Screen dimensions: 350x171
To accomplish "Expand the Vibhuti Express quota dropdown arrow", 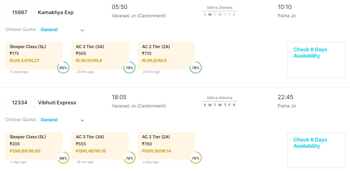I will point(82,120).
